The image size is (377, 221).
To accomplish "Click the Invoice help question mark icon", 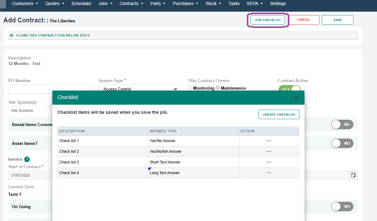I will [x=27, y=159].
